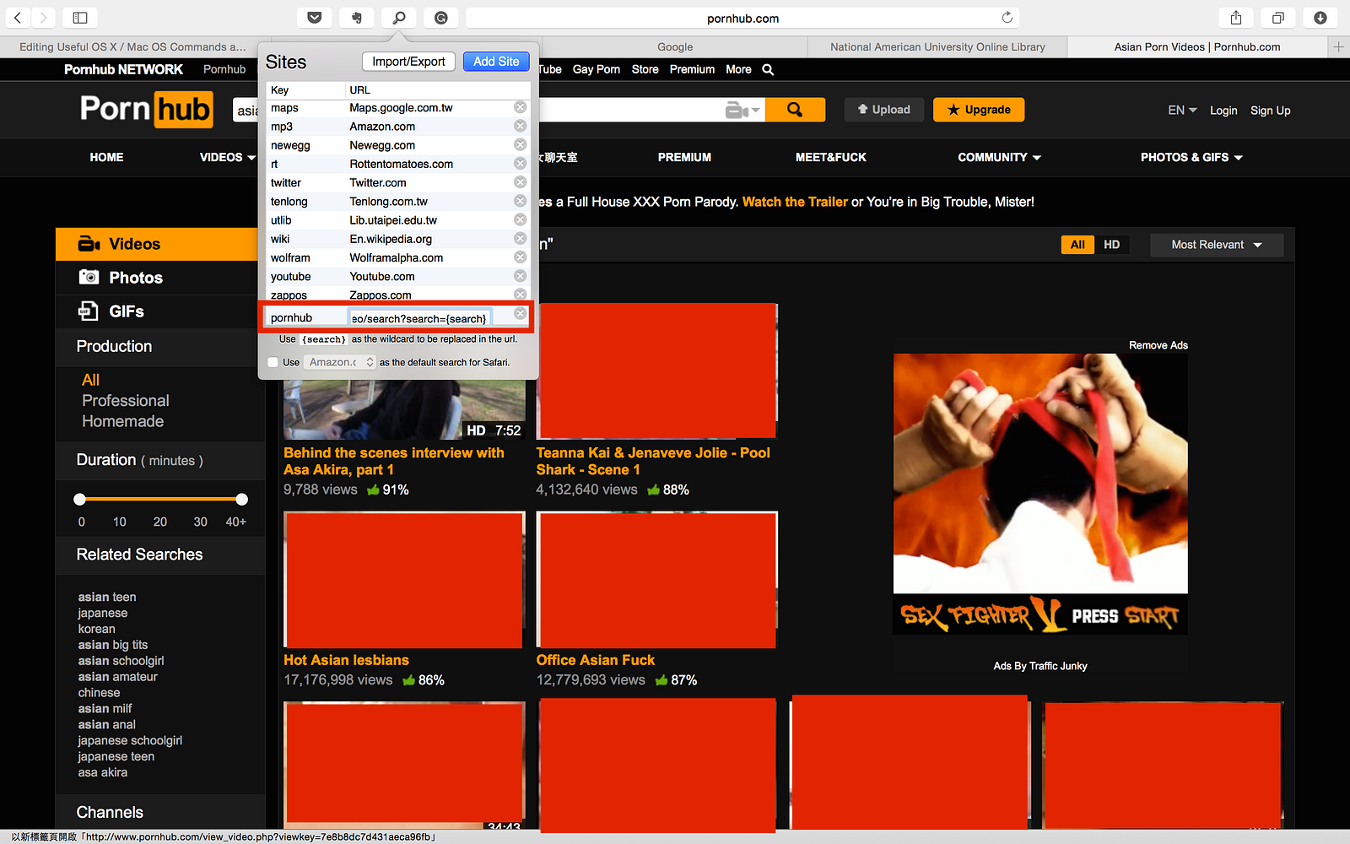Click the orange site search button

795,110
